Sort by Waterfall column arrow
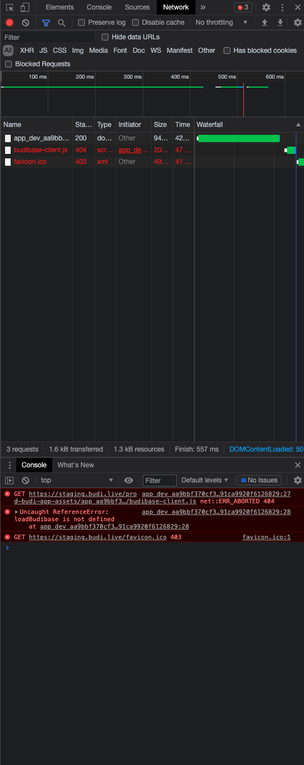The image size is (304, 765). (x=298, y=125)
